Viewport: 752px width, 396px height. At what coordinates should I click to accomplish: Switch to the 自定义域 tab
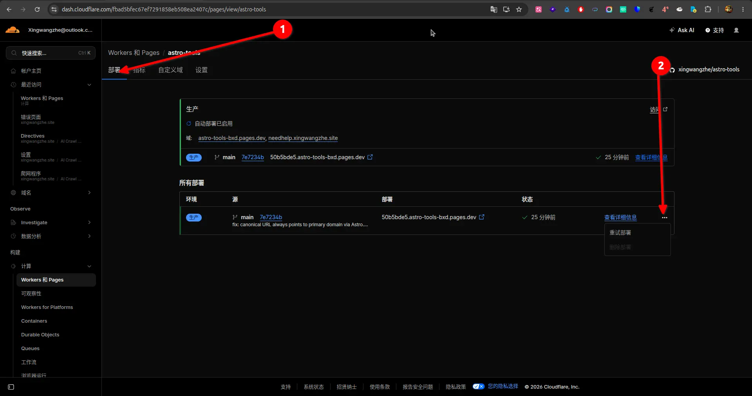click(x=170, y=70)
